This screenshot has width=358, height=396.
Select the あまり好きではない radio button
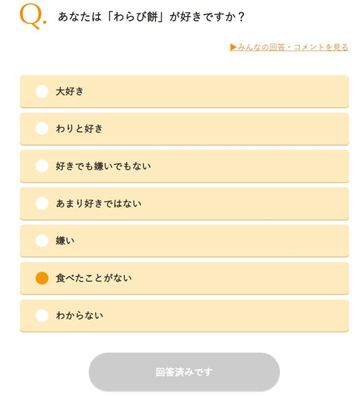pyautogui.click(x=42, y=203)
